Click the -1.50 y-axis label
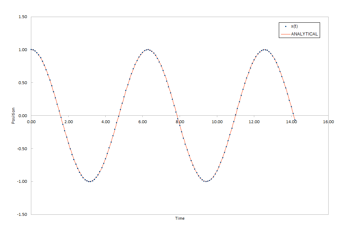The height and width of the screenshot is (230, 351). pos(22,214)
